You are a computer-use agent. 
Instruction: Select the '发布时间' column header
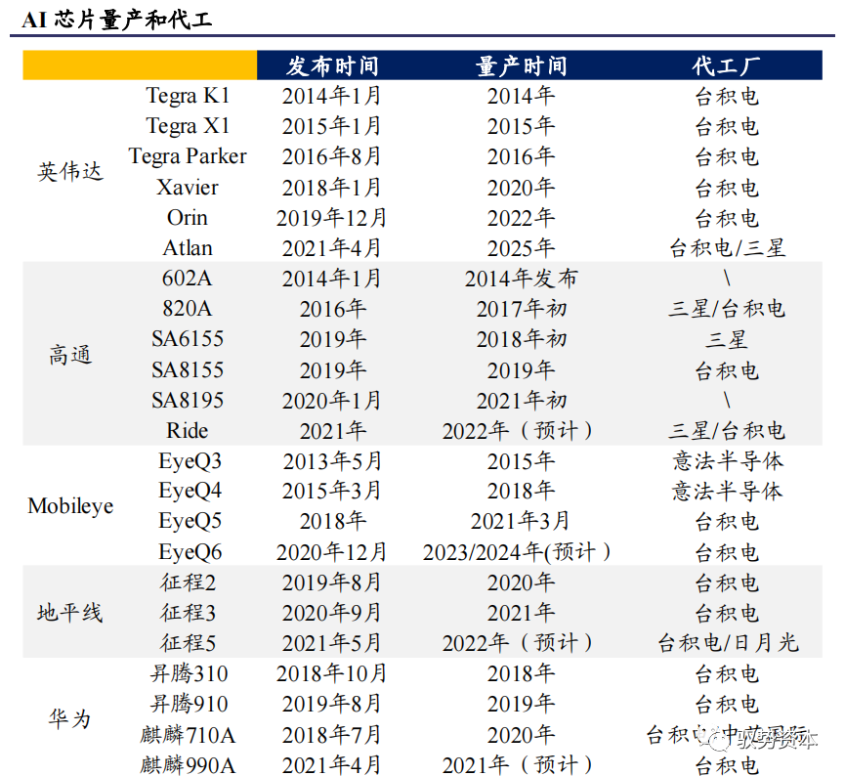(x=332, y=65)
